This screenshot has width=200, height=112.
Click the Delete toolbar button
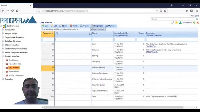[x=74, y=26]
